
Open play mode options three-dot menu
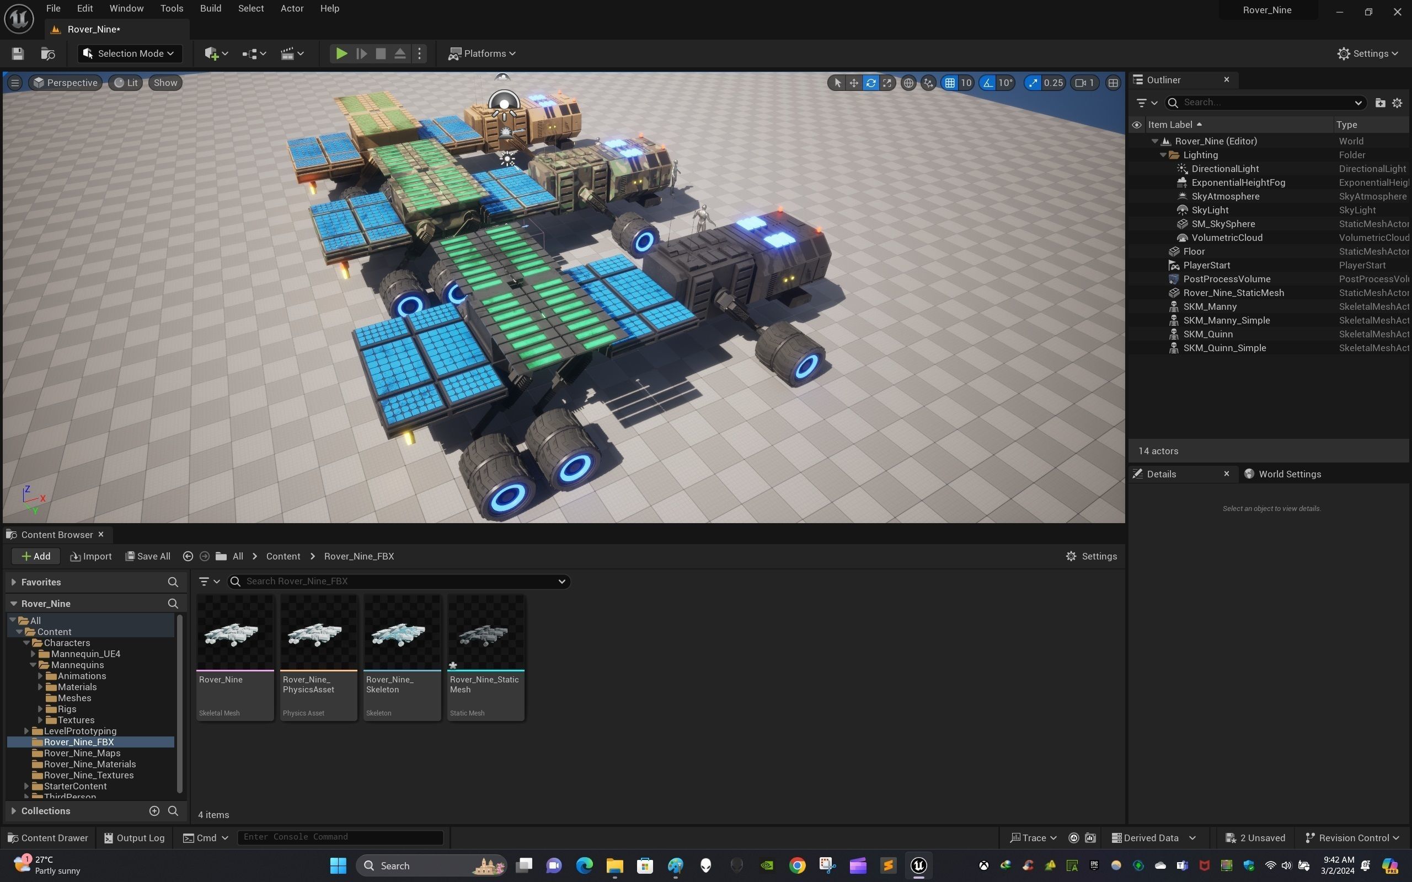pyautogui.click(x=419, y=53)
